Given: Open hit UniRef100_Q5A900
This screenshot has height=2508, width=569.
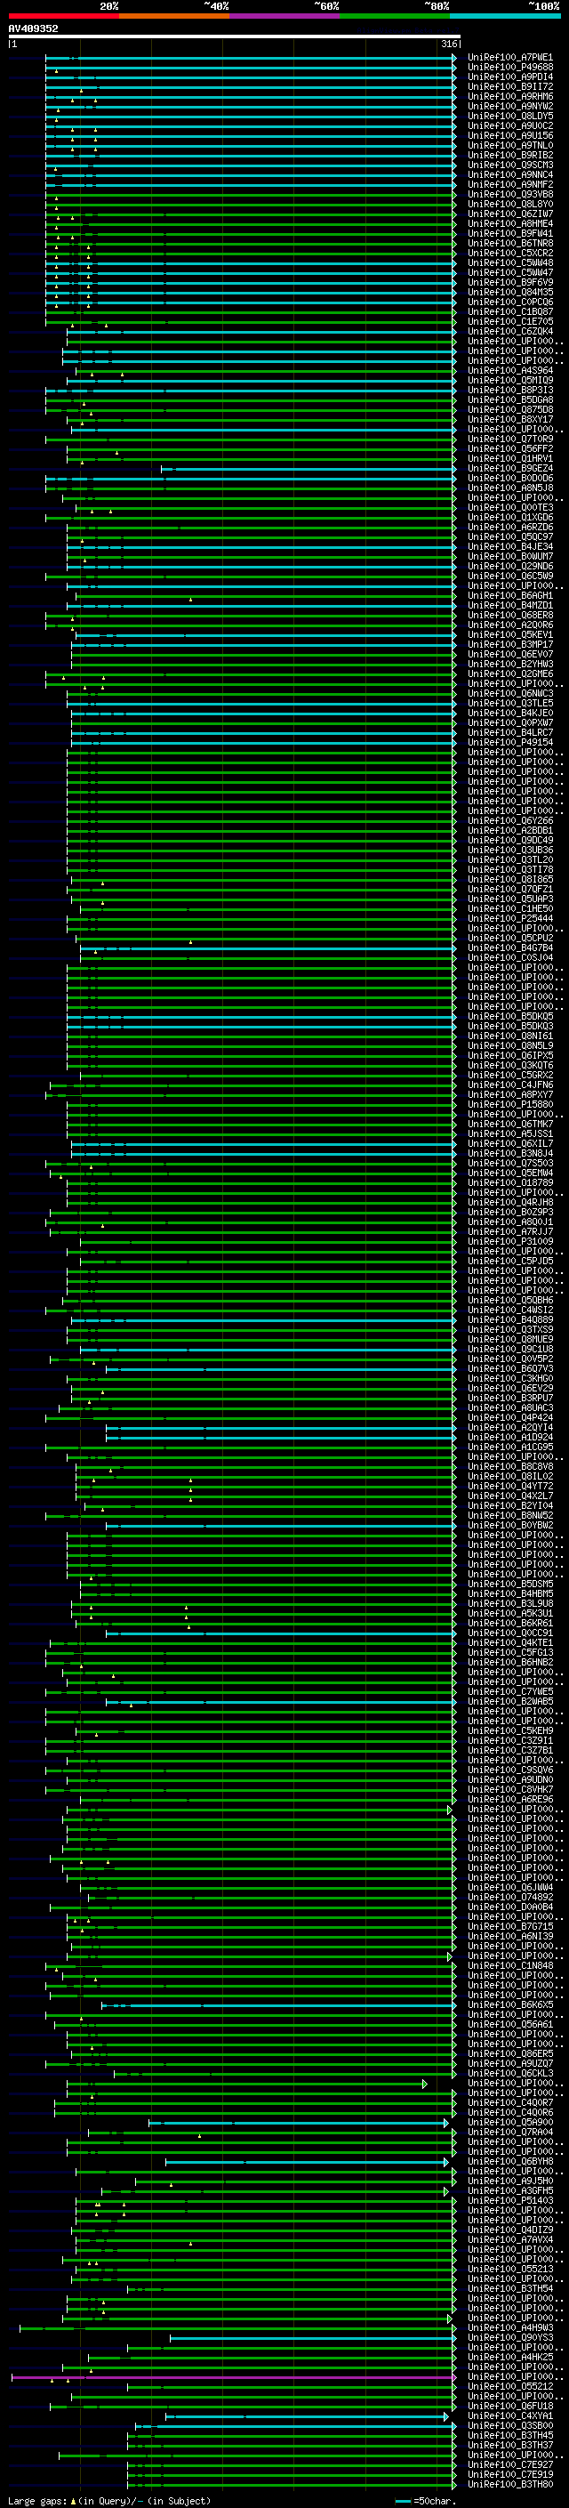Looking at the screenshot, I should pyautogui.click(x=509, y=2123).
